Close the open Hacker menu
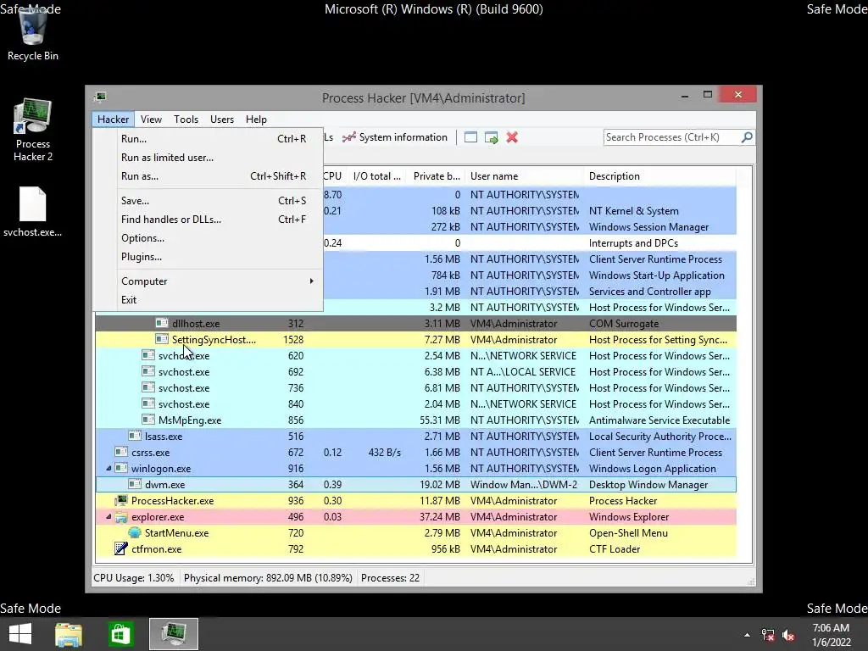The image size is (868, 651). (113, 120)
